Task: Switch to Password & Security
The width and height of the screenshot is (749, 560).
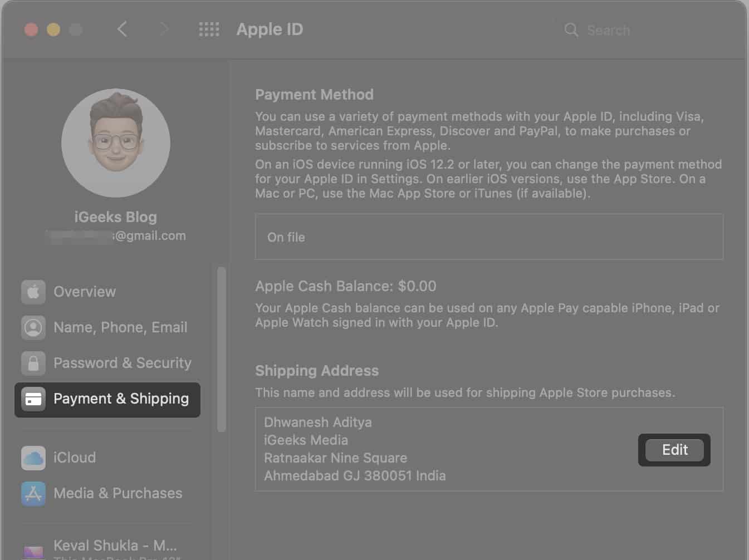Action: click(x=107, y=363)
